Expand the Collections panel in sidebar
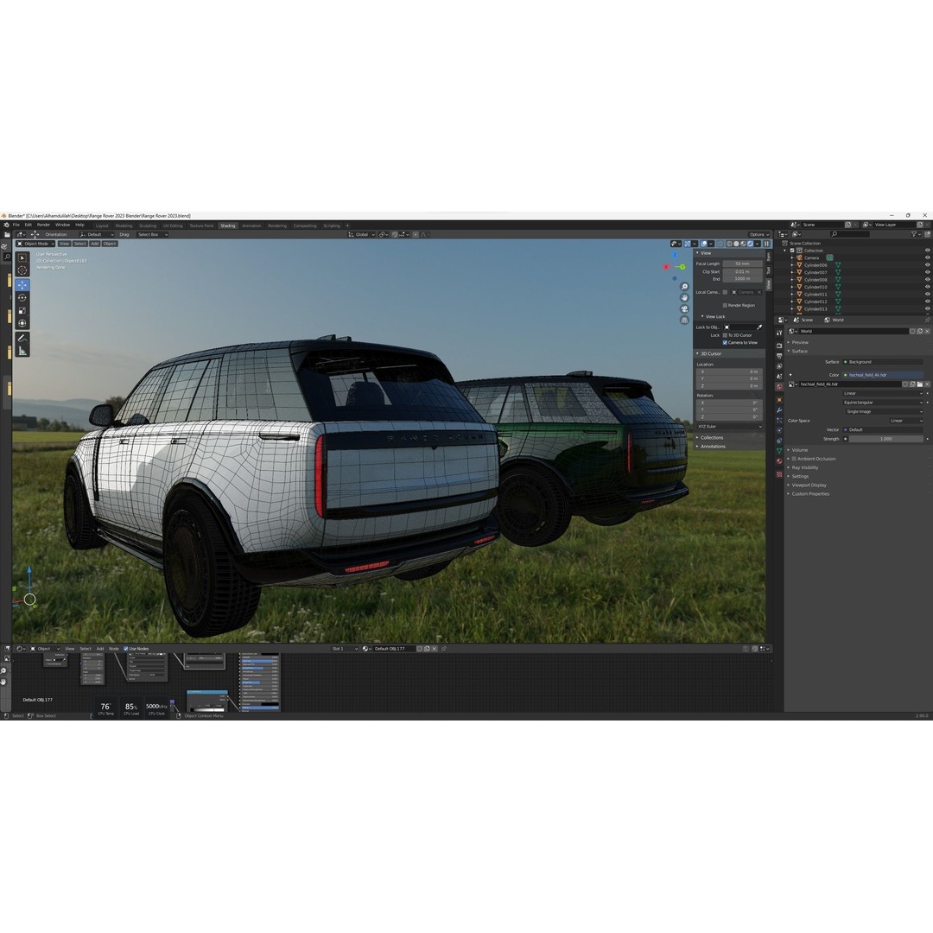 coord(711,437)
